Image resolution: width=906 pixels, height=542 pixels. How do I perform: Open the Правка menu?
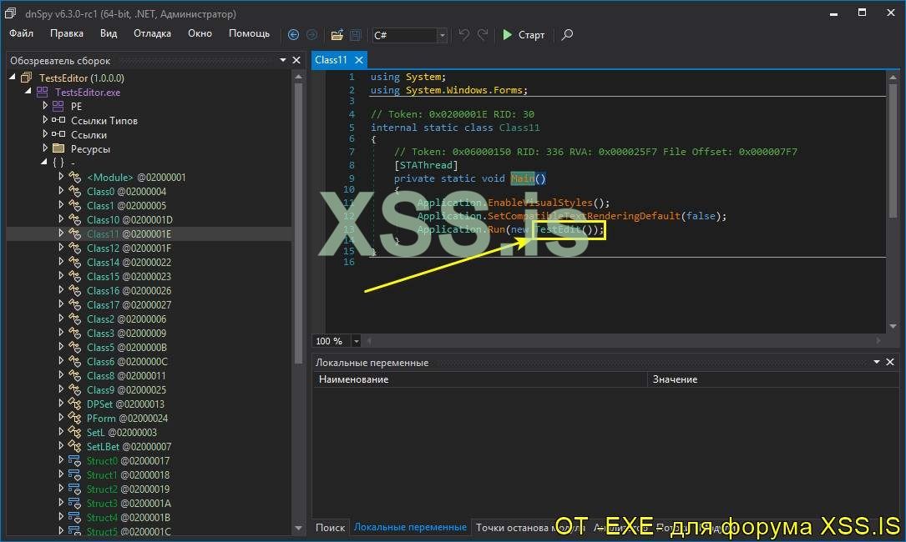tap(67, 33)
